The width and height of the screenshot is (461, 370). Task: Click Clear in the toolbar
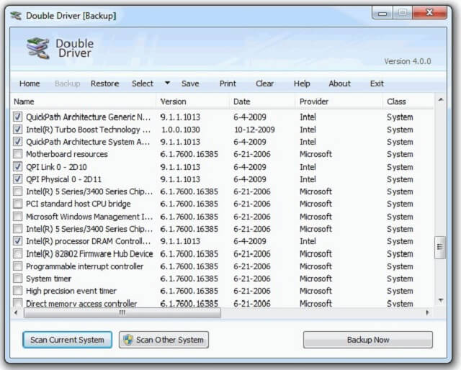pyautogui.click(x=264, y=84)
